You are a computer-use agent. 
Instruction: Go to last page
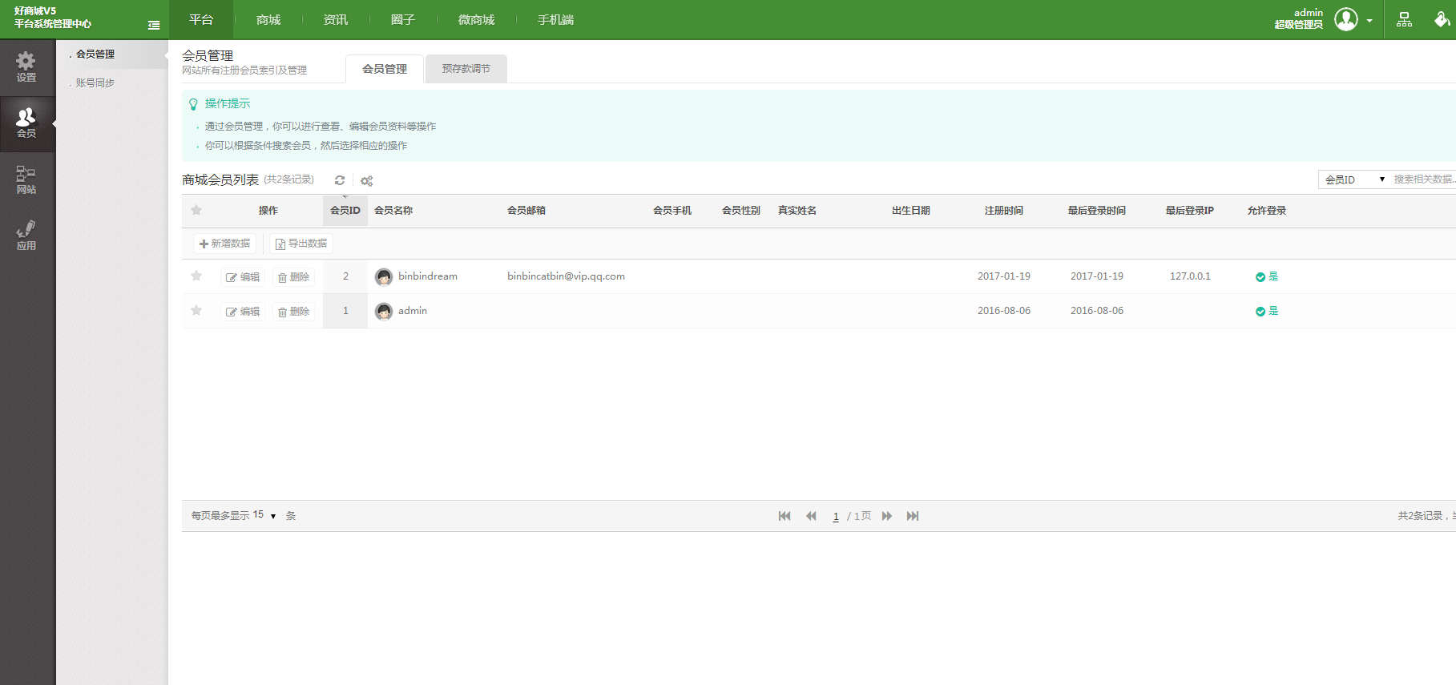pos(913,516)
